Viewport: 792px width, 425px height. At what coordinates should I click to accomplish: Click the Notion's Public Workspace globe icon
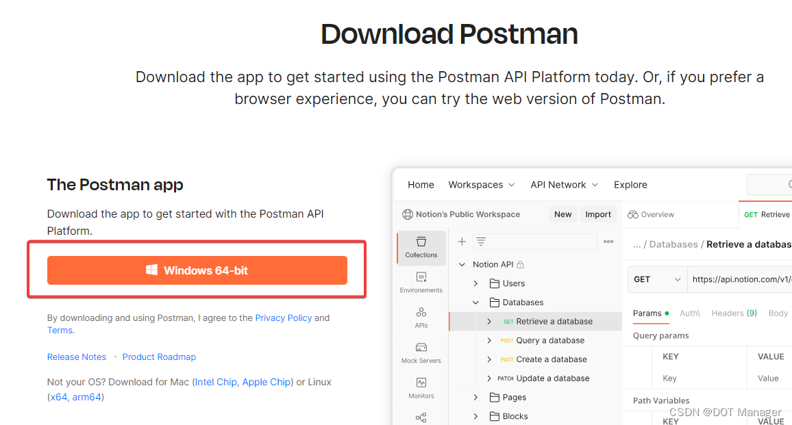point(407,214)
